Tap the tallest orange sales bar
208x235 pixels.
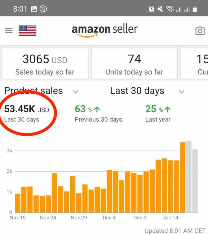pyautogui.click(x=183, y=177)
